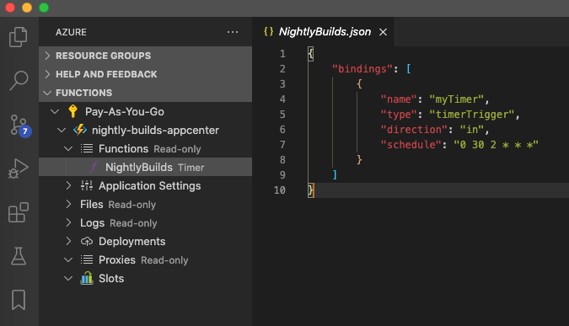The width and height of the screenshot is (569, 326).
Task: Open Source Control with 7 pending changes
Action: tap(20, 126)
